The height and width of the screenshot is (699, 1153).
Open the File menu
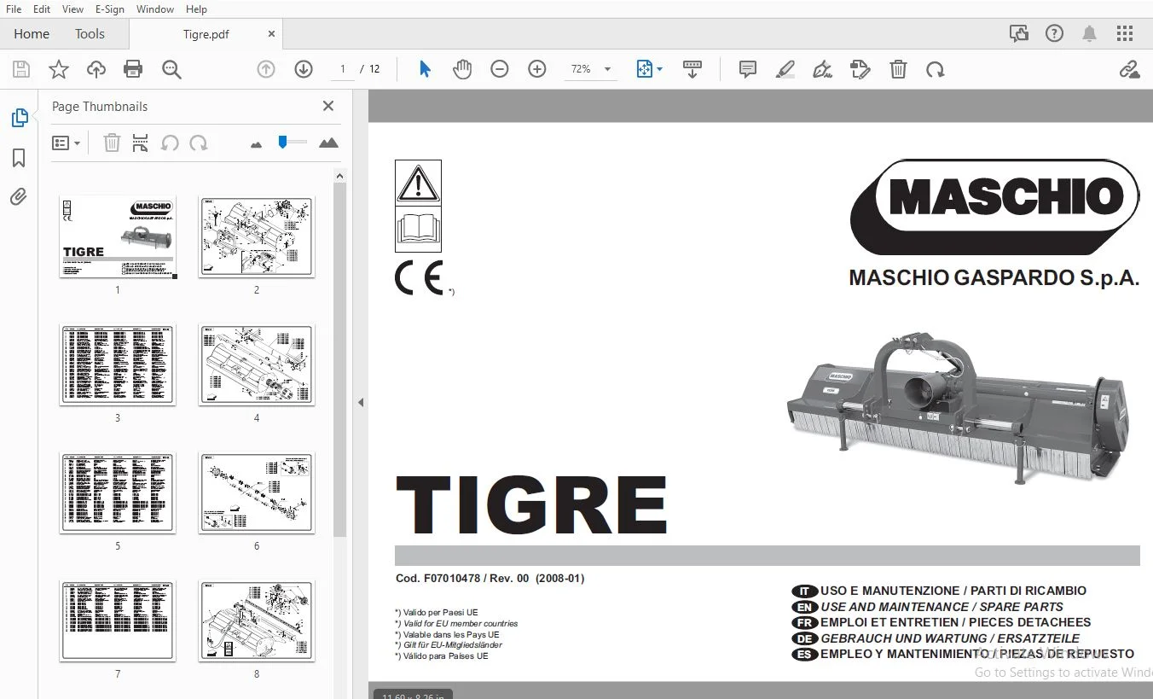tap(14, 9)
